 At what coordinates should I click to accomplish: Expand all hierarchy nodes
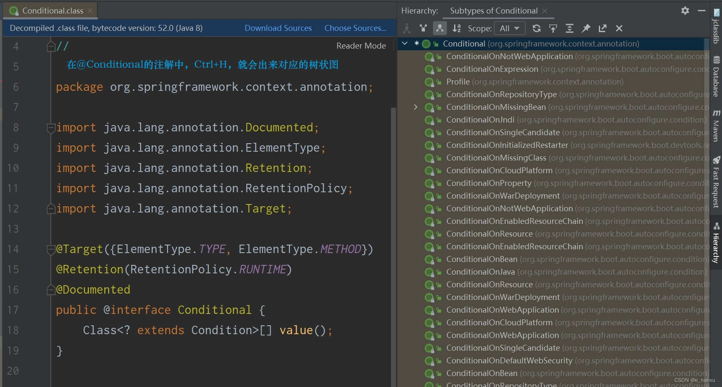coord(570,28)
